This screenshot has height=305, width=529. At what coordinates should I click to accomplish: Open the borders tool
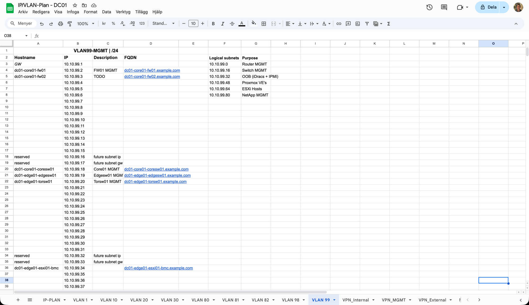pos(264,24)
